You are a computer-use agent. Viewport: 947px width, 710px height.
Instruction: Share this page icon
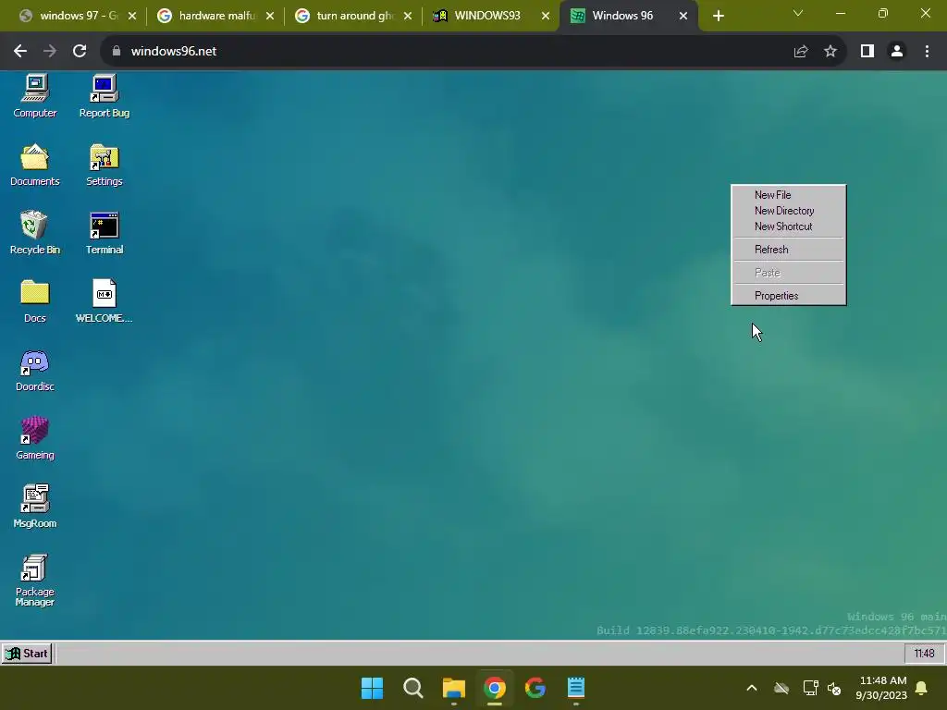pyautogui.click(x=800, y=51)
